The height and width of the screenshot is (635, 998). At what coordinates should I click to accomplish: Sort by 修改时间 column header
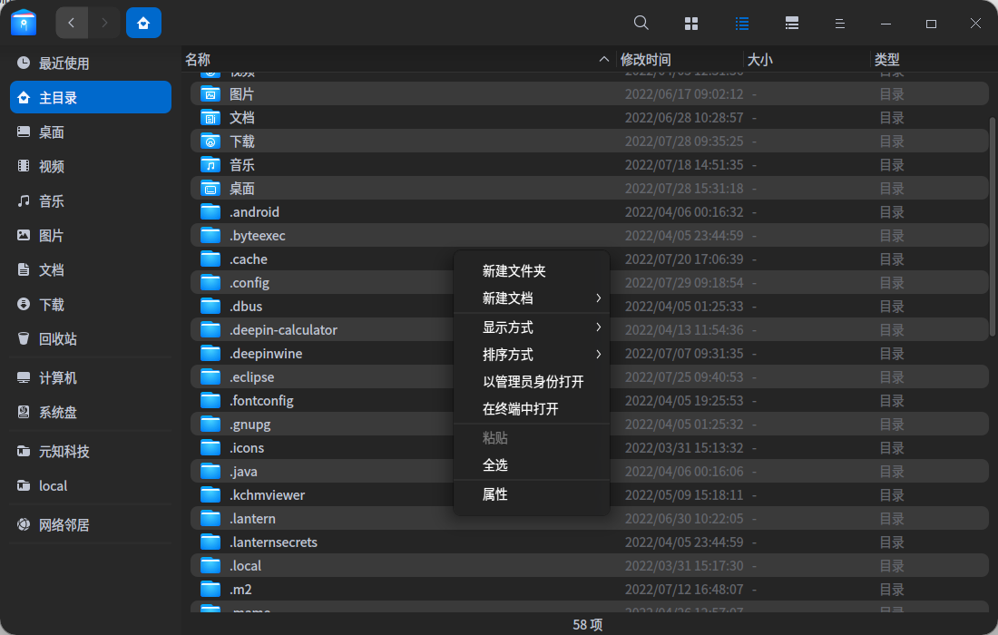pyautogui.click(x=680, y=60)
